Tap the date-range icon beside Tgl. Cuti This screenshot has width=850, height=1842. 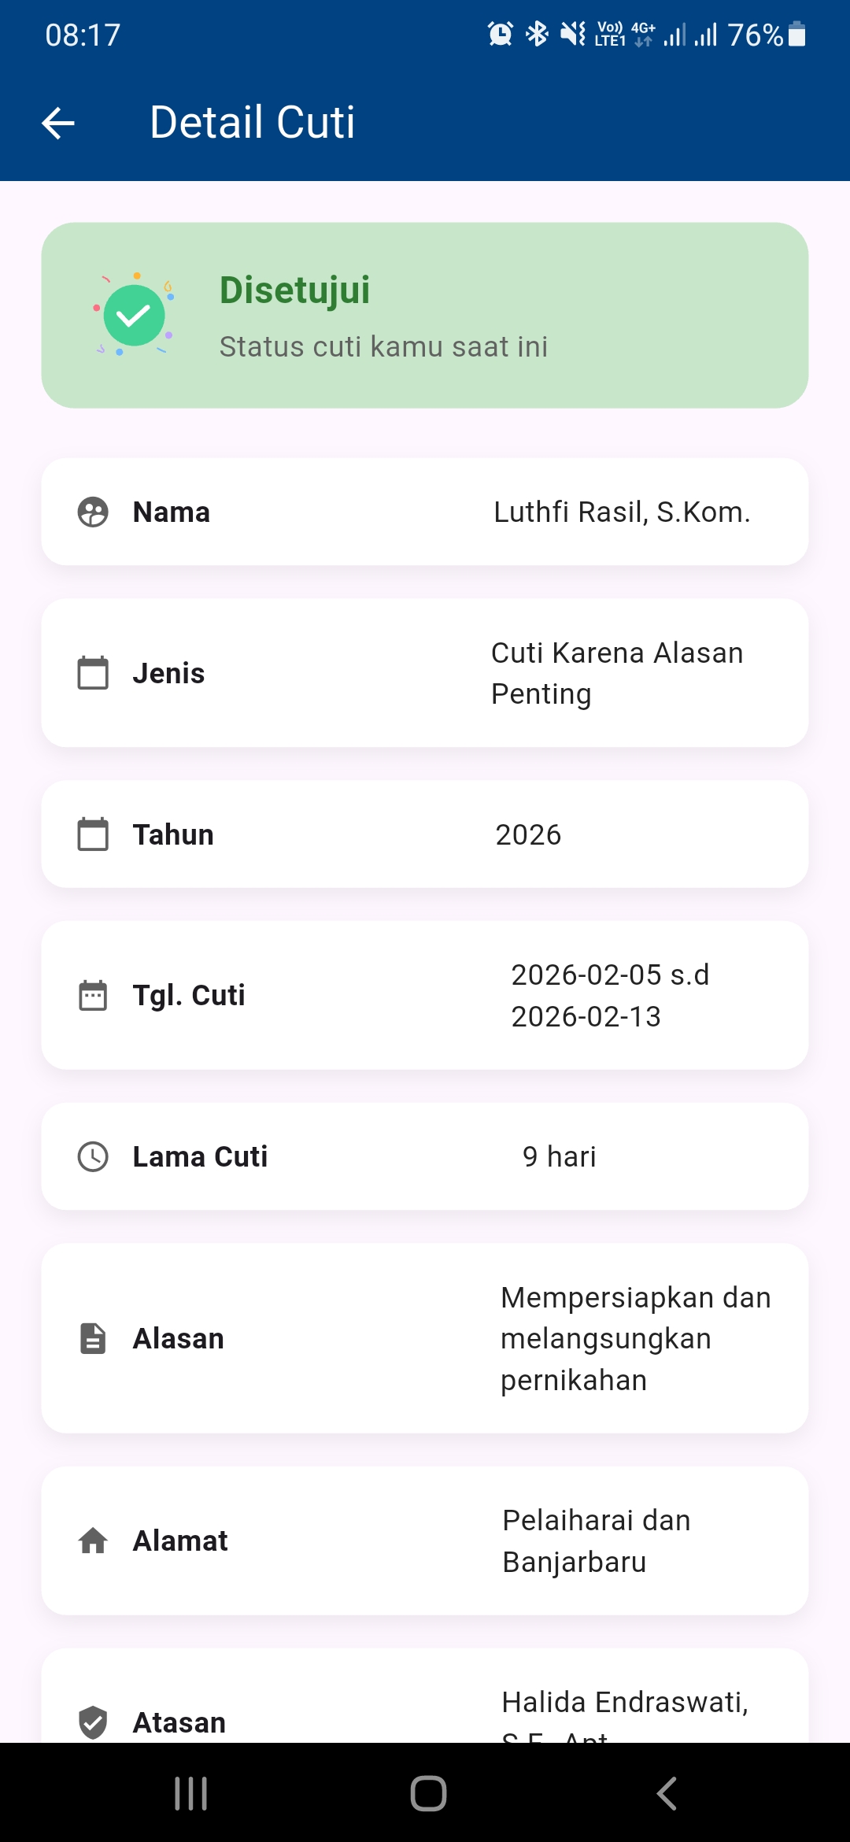pos(93,995)
